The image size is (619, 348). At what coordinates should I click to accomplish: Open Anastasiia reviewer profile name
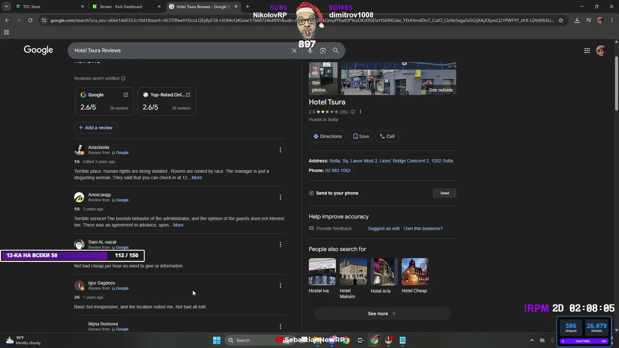tap(99, 147)
